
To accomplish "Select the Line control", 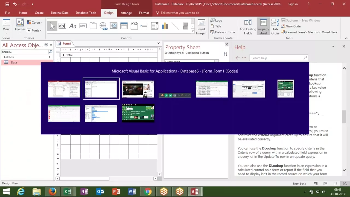I will click(x=175, y=26).
